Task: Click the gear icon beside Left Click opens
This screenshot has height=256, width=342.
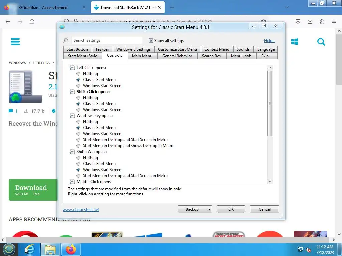Action: click(72, 68)
